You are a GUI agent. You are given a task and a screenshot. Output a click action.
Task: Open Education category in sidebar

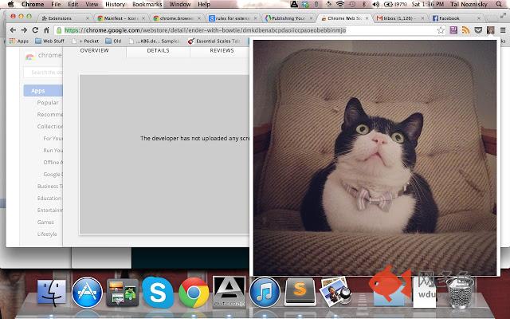point(49,199)
